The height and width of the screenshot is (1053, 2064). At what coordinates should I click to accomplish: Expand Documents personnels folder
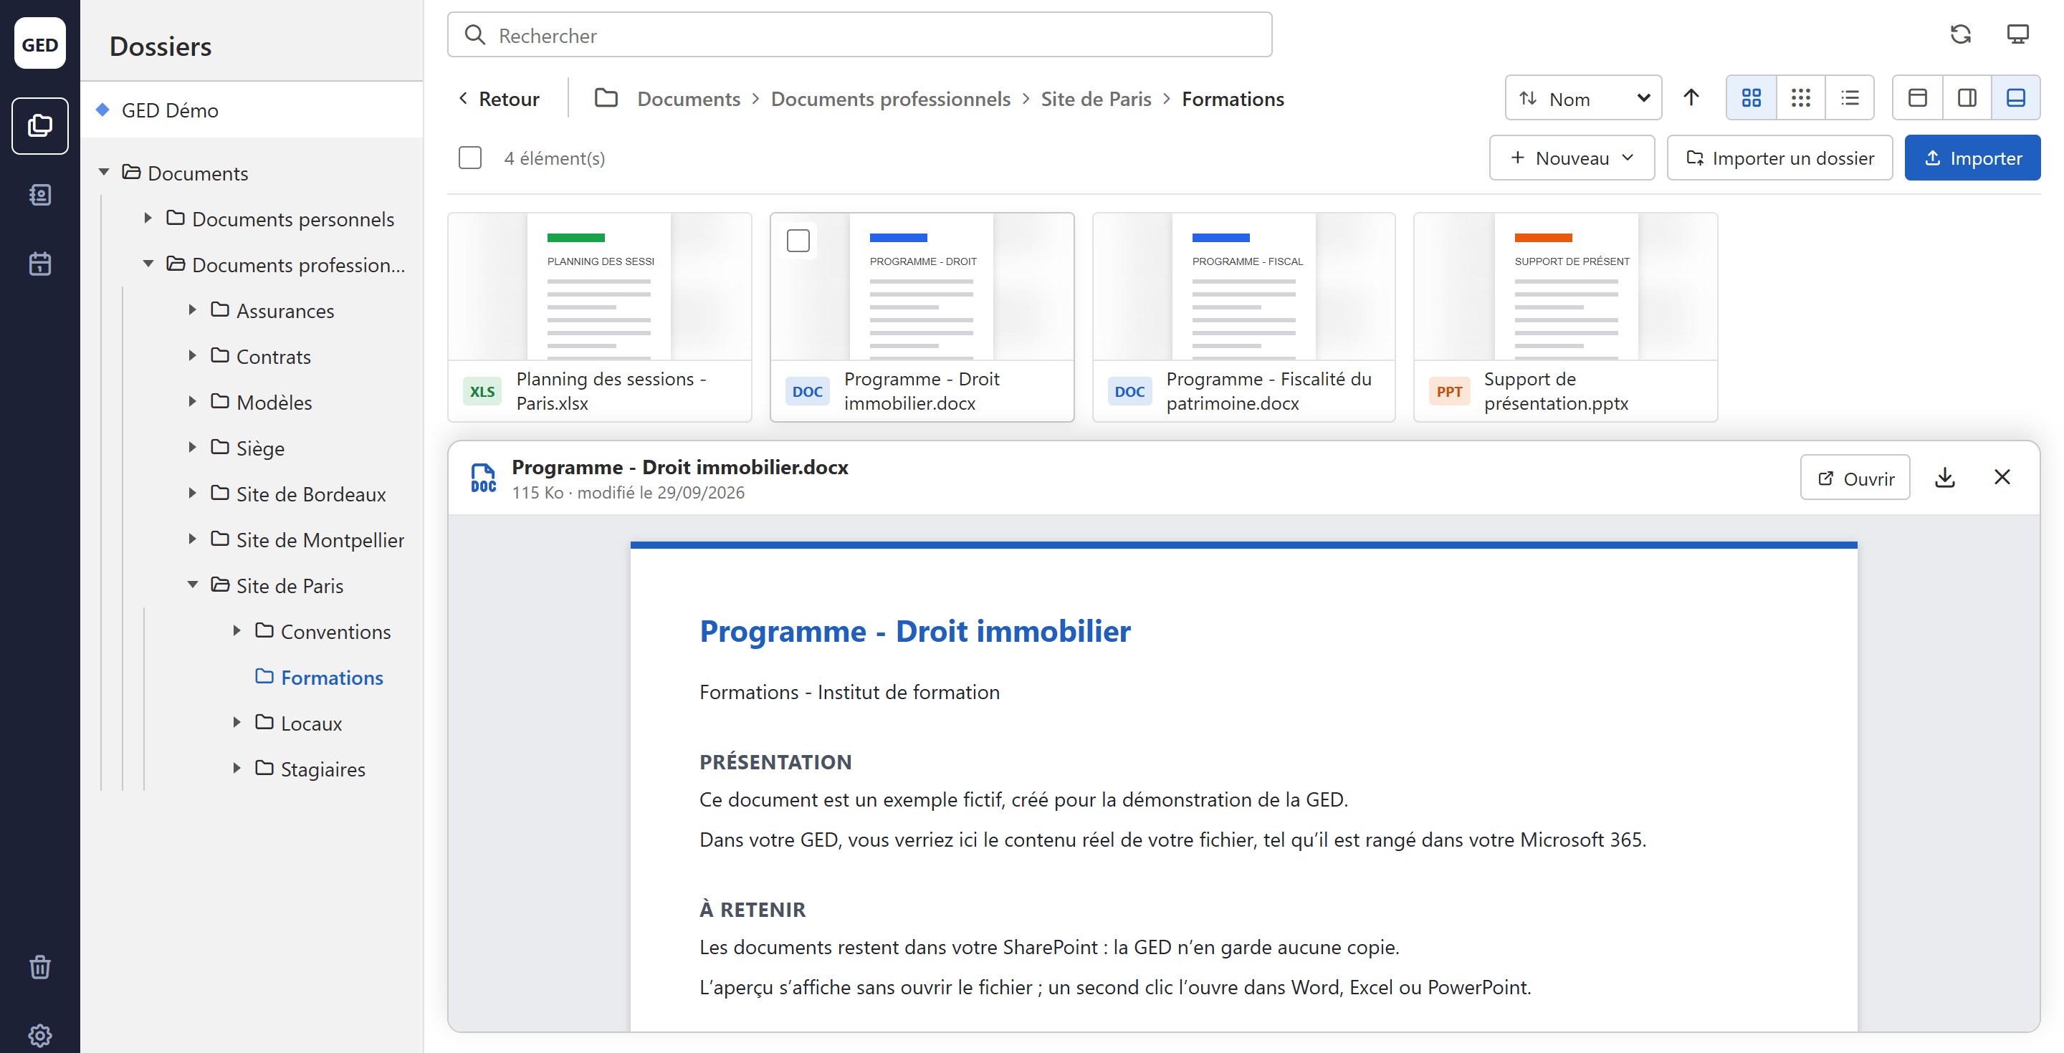coord(148,218)
